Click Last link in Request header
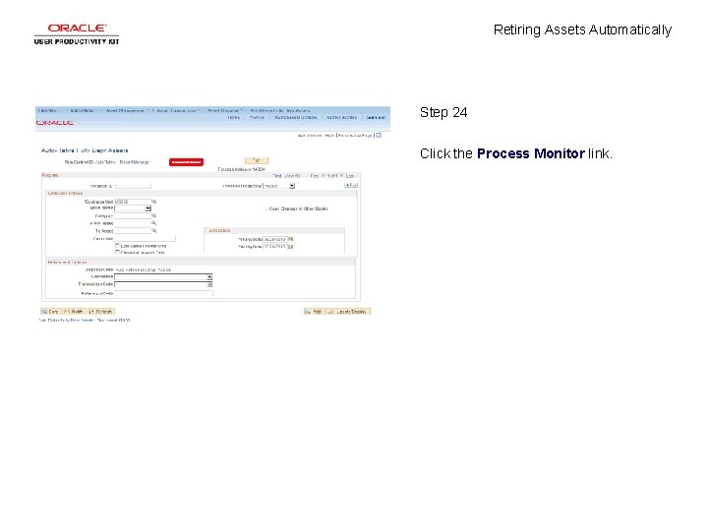The image size is (708, 531). pyautogui.click(x=349, y=176)
